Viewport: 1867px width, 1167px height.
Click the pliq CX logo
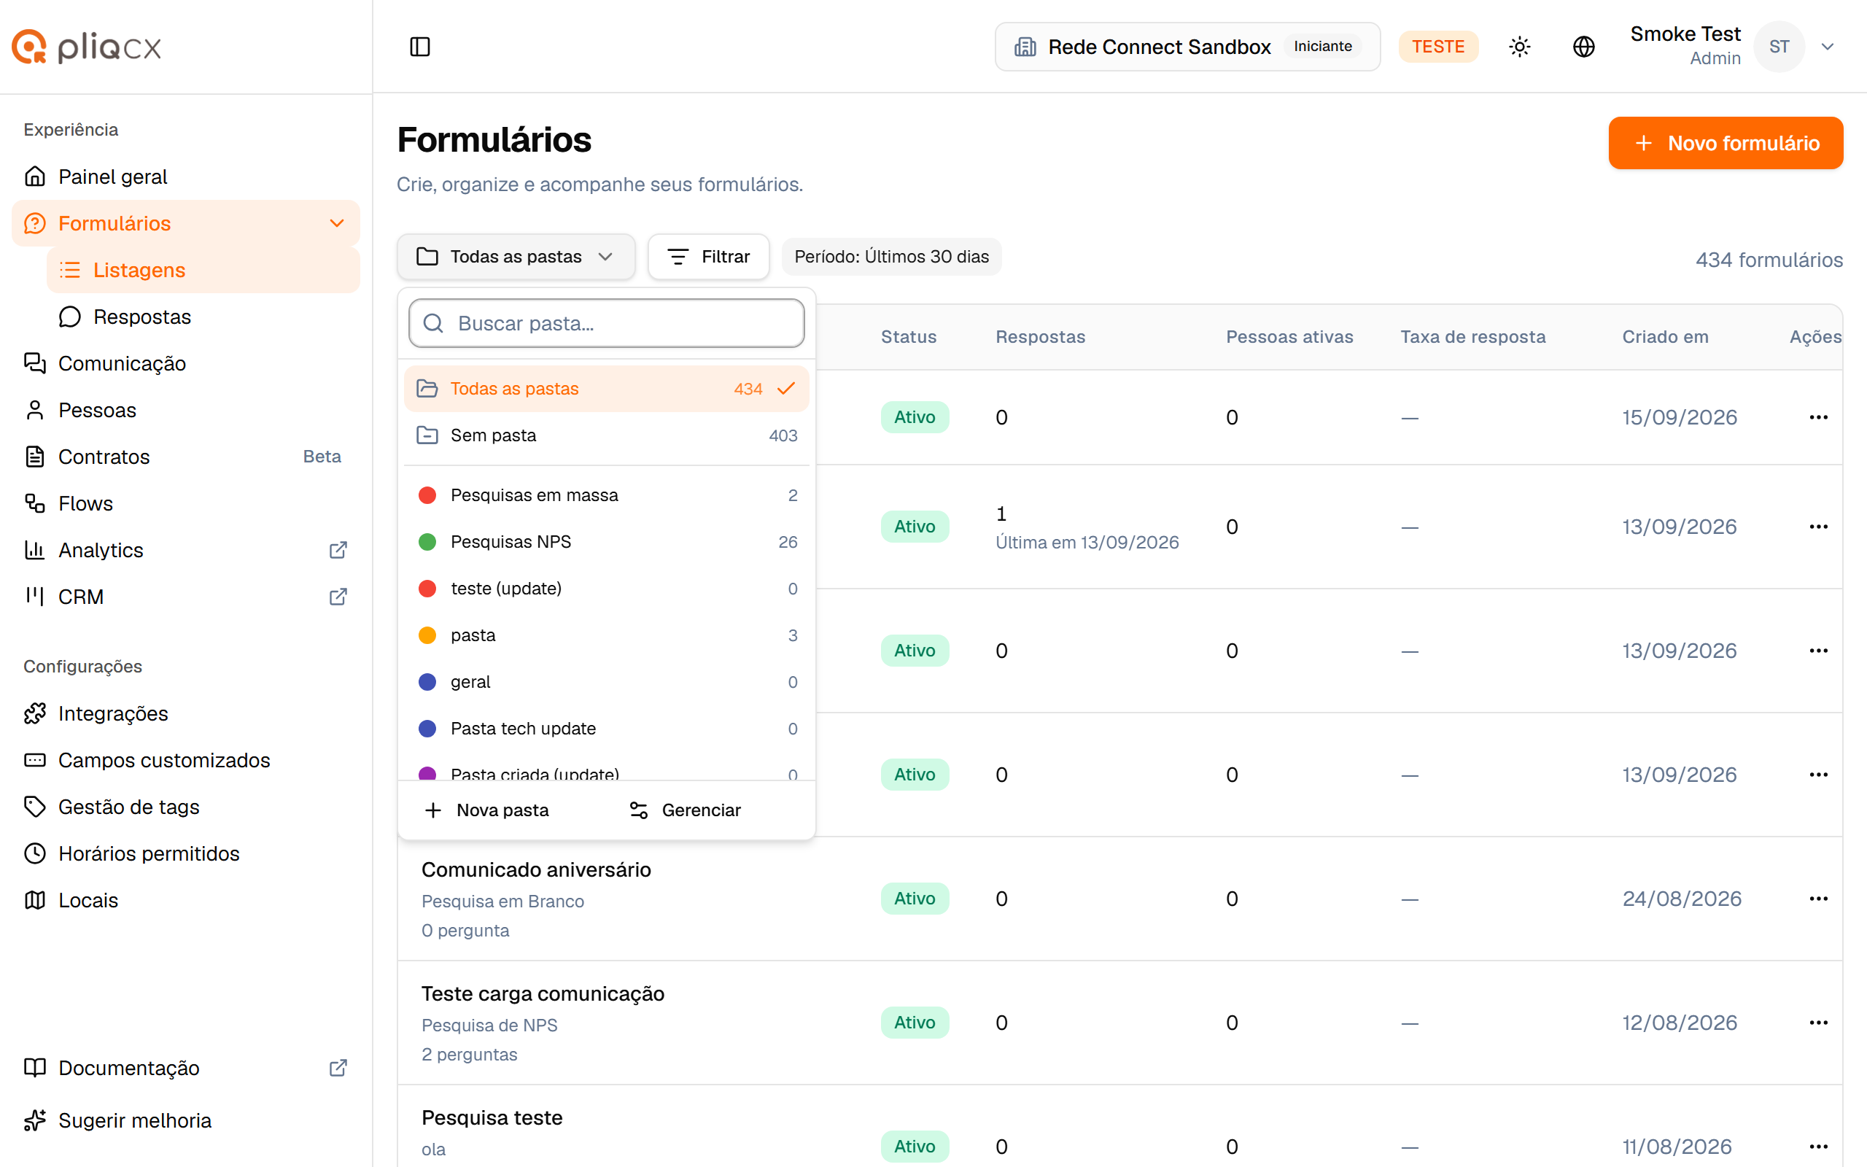[x=86, y=46]
